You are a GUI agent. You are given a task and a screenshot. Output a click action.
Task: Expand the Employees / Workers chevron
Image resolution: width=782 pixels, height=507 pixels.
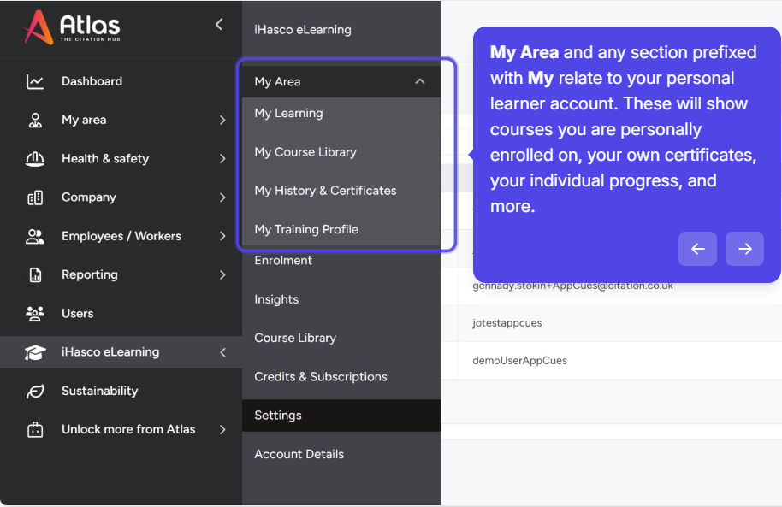coord(222,236)
